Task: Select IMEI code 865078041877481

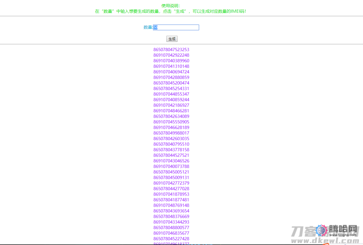Action: [171, 200]
